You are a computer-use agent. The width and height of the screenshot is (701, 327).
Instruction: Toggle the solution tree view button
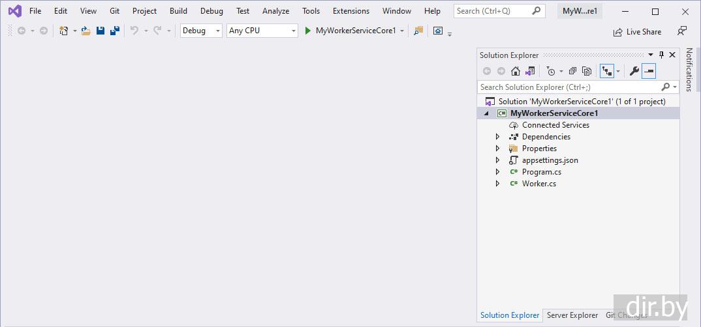tap(607, 71)
